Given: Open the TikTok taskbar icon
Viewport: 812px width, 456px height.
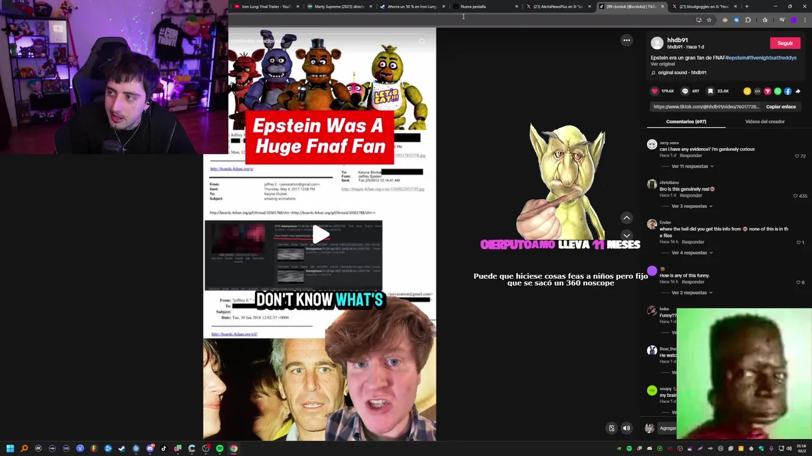Looking at the screenshot, I should [x=164, y=448].
